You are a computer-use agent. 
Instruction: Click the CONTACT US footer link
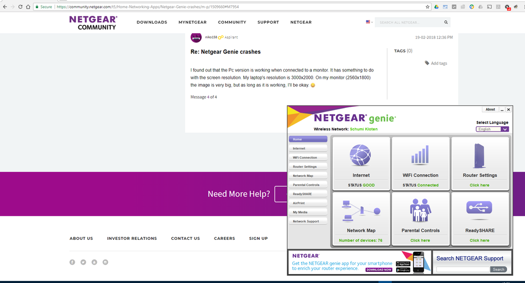[x=186, y=238]
